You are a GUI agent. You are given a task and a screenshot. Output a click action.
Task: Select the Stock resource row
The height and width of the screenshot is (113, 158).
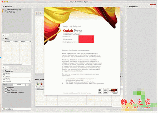pyautogui.click(x=17, y=76)
